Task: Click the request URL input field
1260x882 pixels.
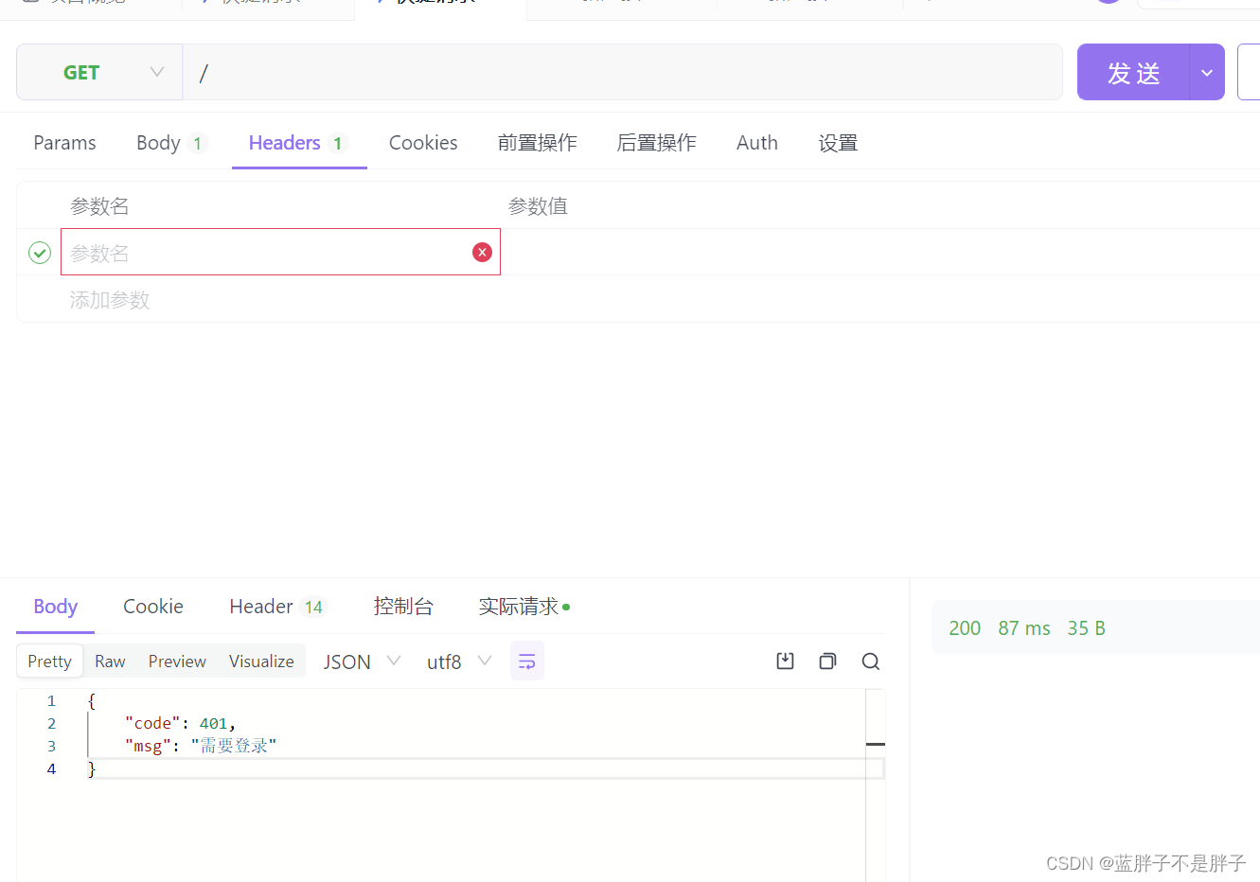Action: click(623, 72)
